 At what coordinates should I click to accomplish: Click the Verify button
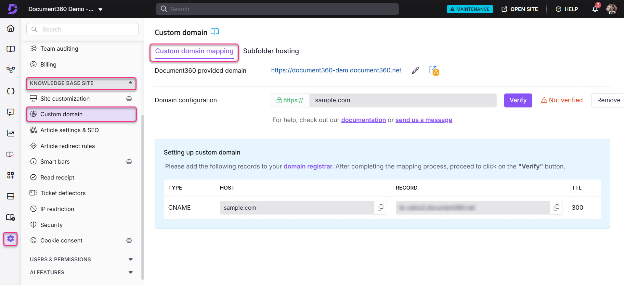click(518, 100)
